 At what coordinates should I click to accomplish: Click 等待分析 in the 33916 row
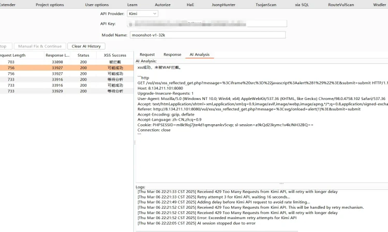[x=115, y=79]
